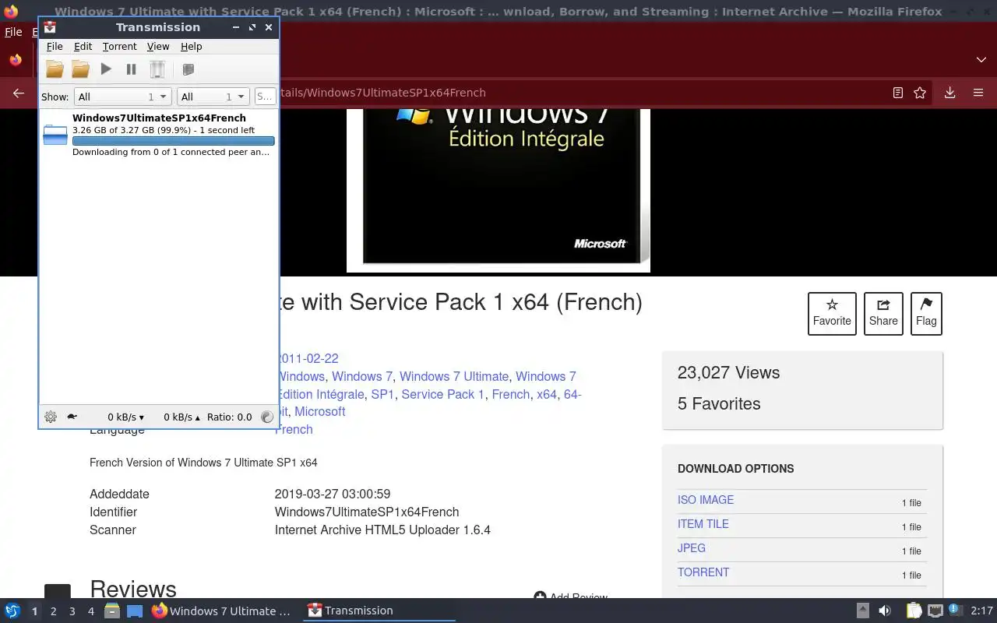This screenshot has height=623, width=997.
Task: Click Firefox back arrow button
Action: [19, 93]
